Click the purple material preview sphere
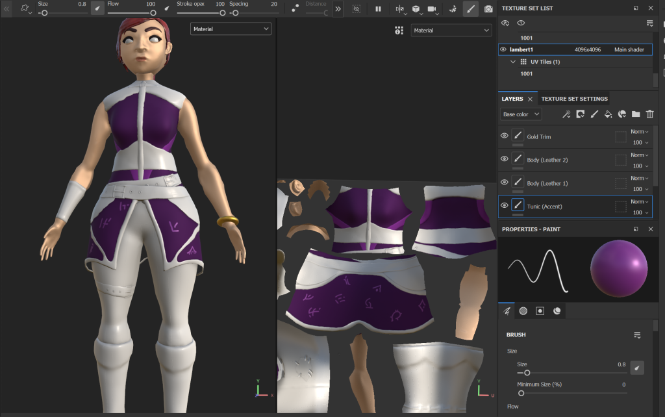 pyautogui.click(x=618, y=268)
